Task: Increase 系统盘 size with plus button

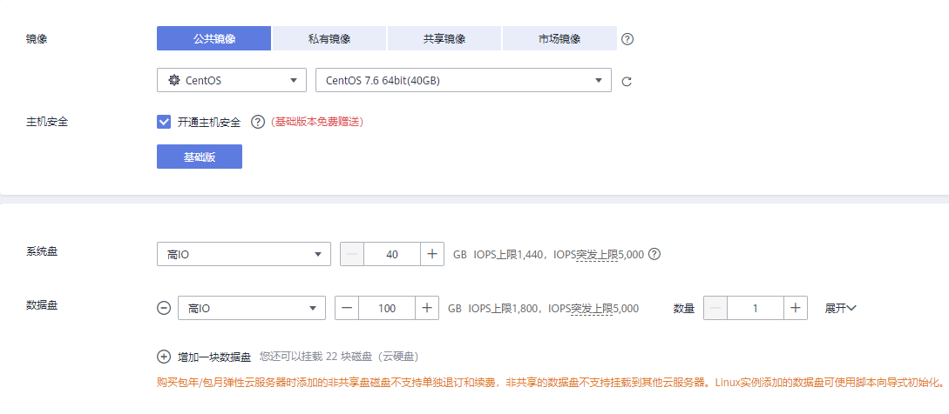Action: [432, 254]
